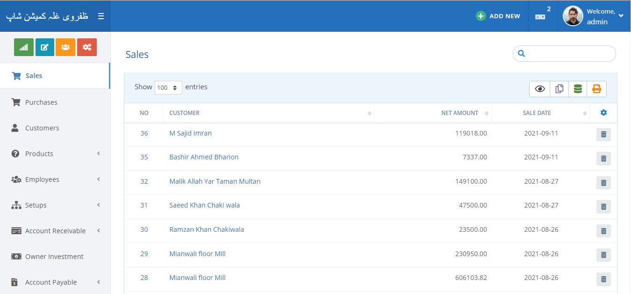
Task: Open the customer link Malik Allah Yar Taman Multan
Action: coord(215,181)
